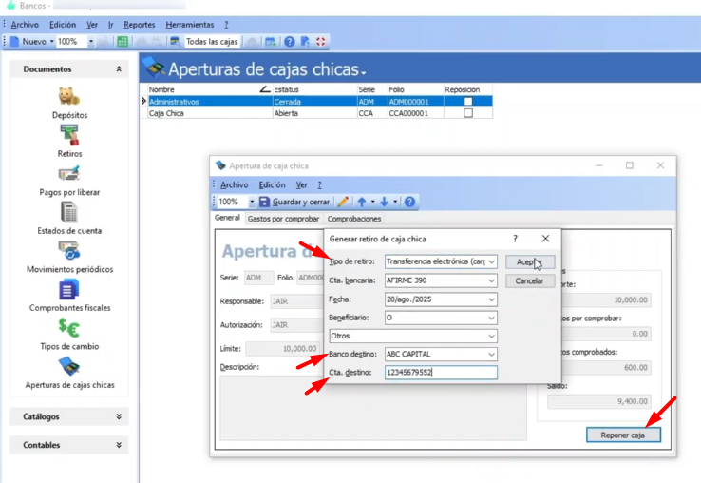Click the Cta. destino input field

coord(440,373)
